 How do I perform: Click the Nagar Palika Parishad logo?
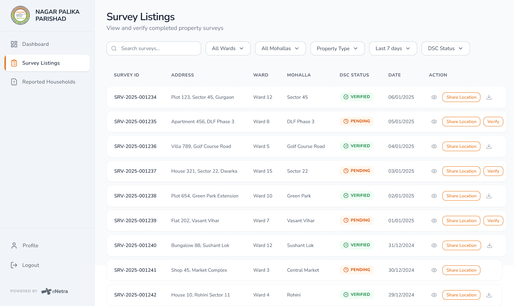point(20,15)
